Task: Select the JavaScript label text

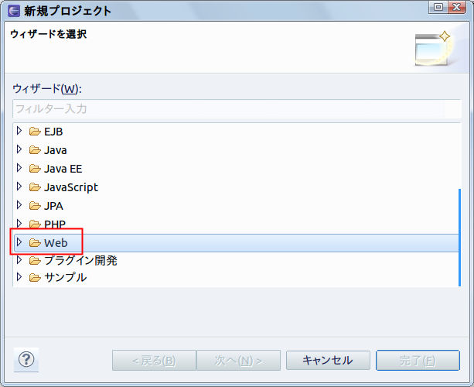Action: [x=71, y=187]
